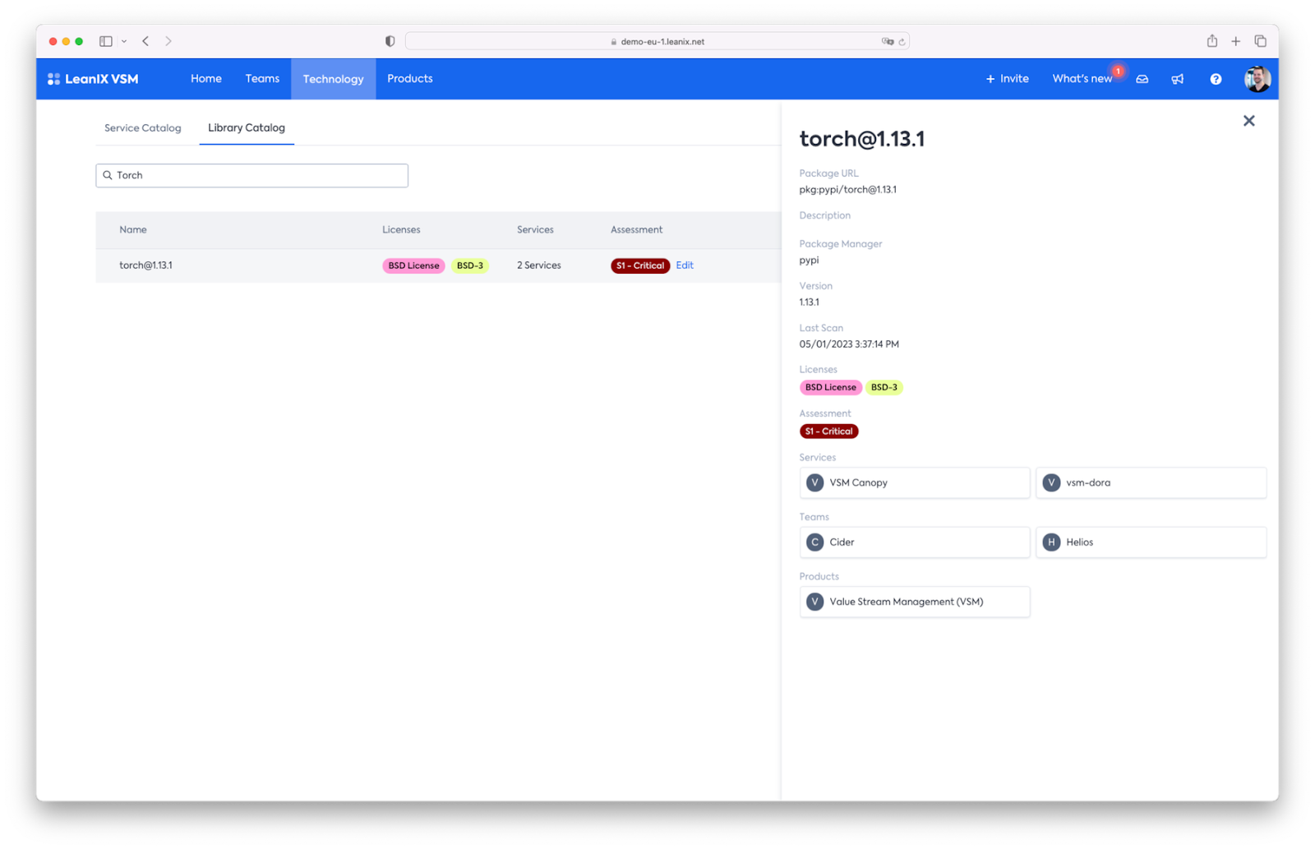This screenshot has height=849, width=1315.
Task: Click the Last Scan date 05/01/2023 3:37:14 PM
Action: point(849,344)
